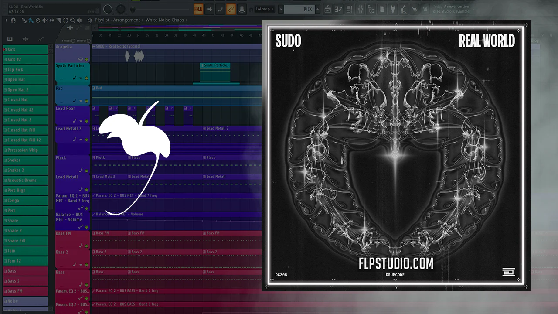Toggle the typing keyboard to piano icon
Viewport: 558px width, 314px height.
coord(198,9)
